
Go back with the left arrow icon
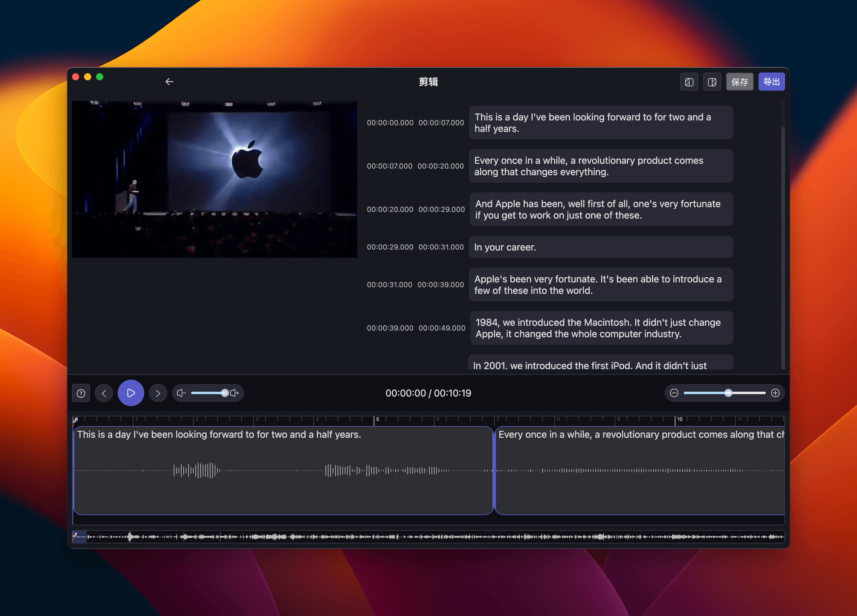(169, 82)
